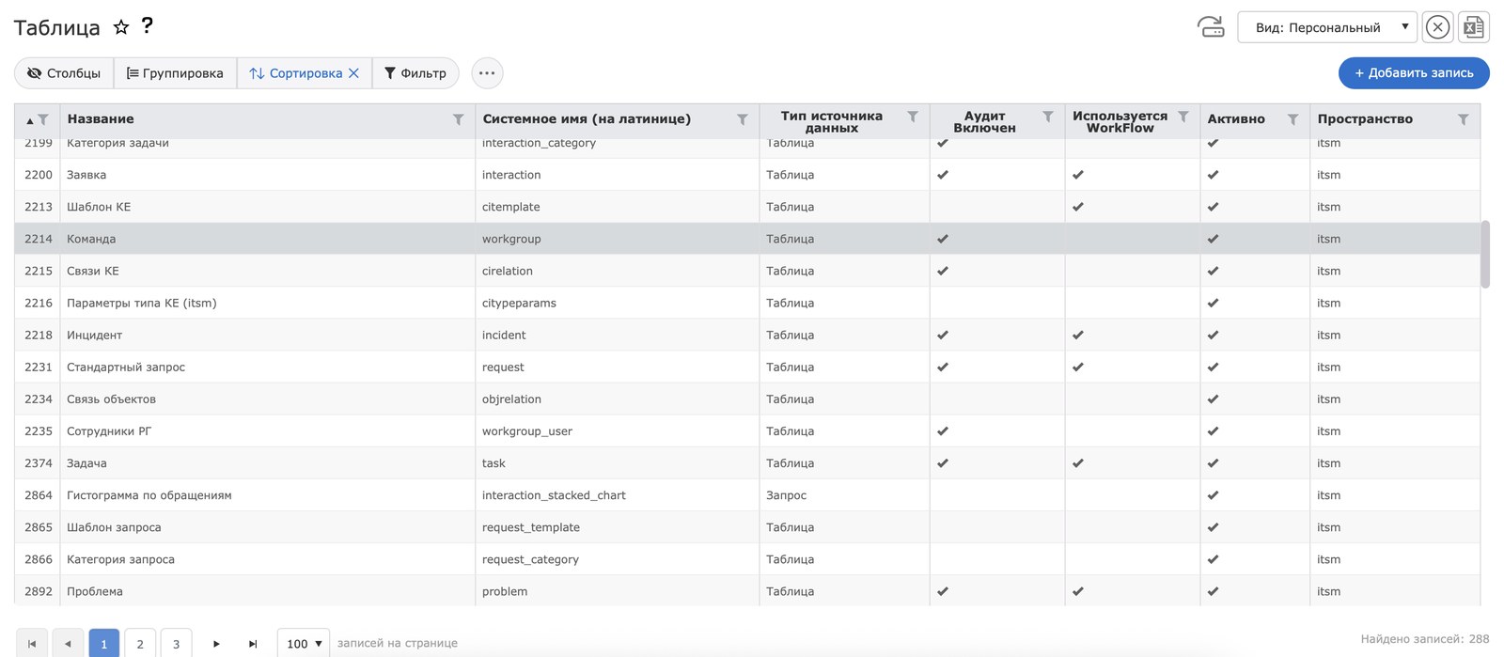
Task: Open the Сортировка sorting options
Action: point(296,73)
